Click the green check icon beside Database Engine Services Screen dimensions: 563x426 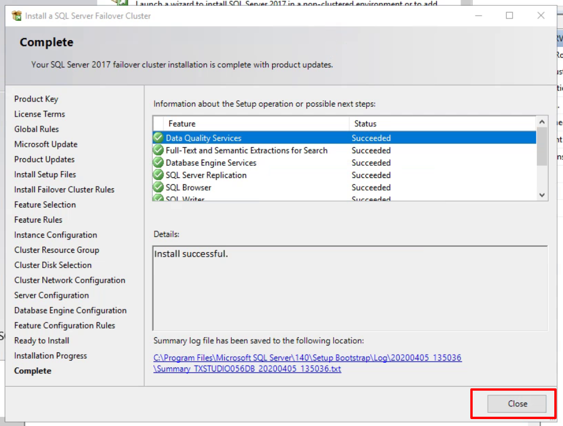pos(158,162)
